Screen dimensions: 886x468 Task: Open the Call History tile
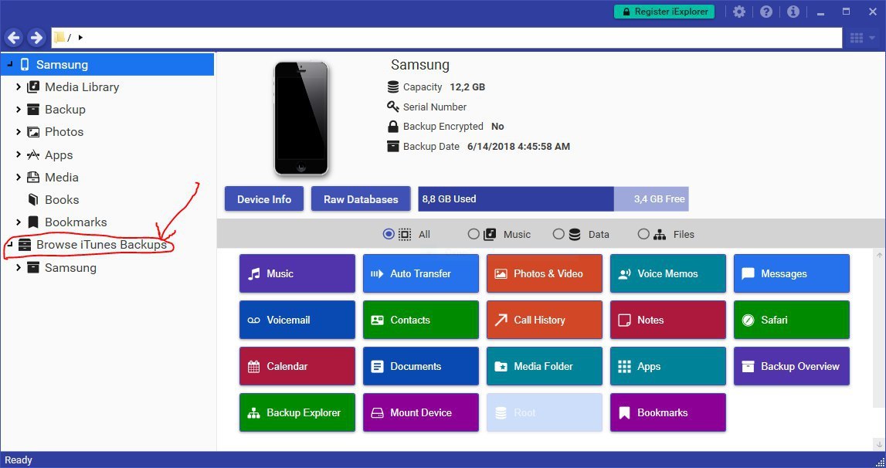[x=544, y=320]
